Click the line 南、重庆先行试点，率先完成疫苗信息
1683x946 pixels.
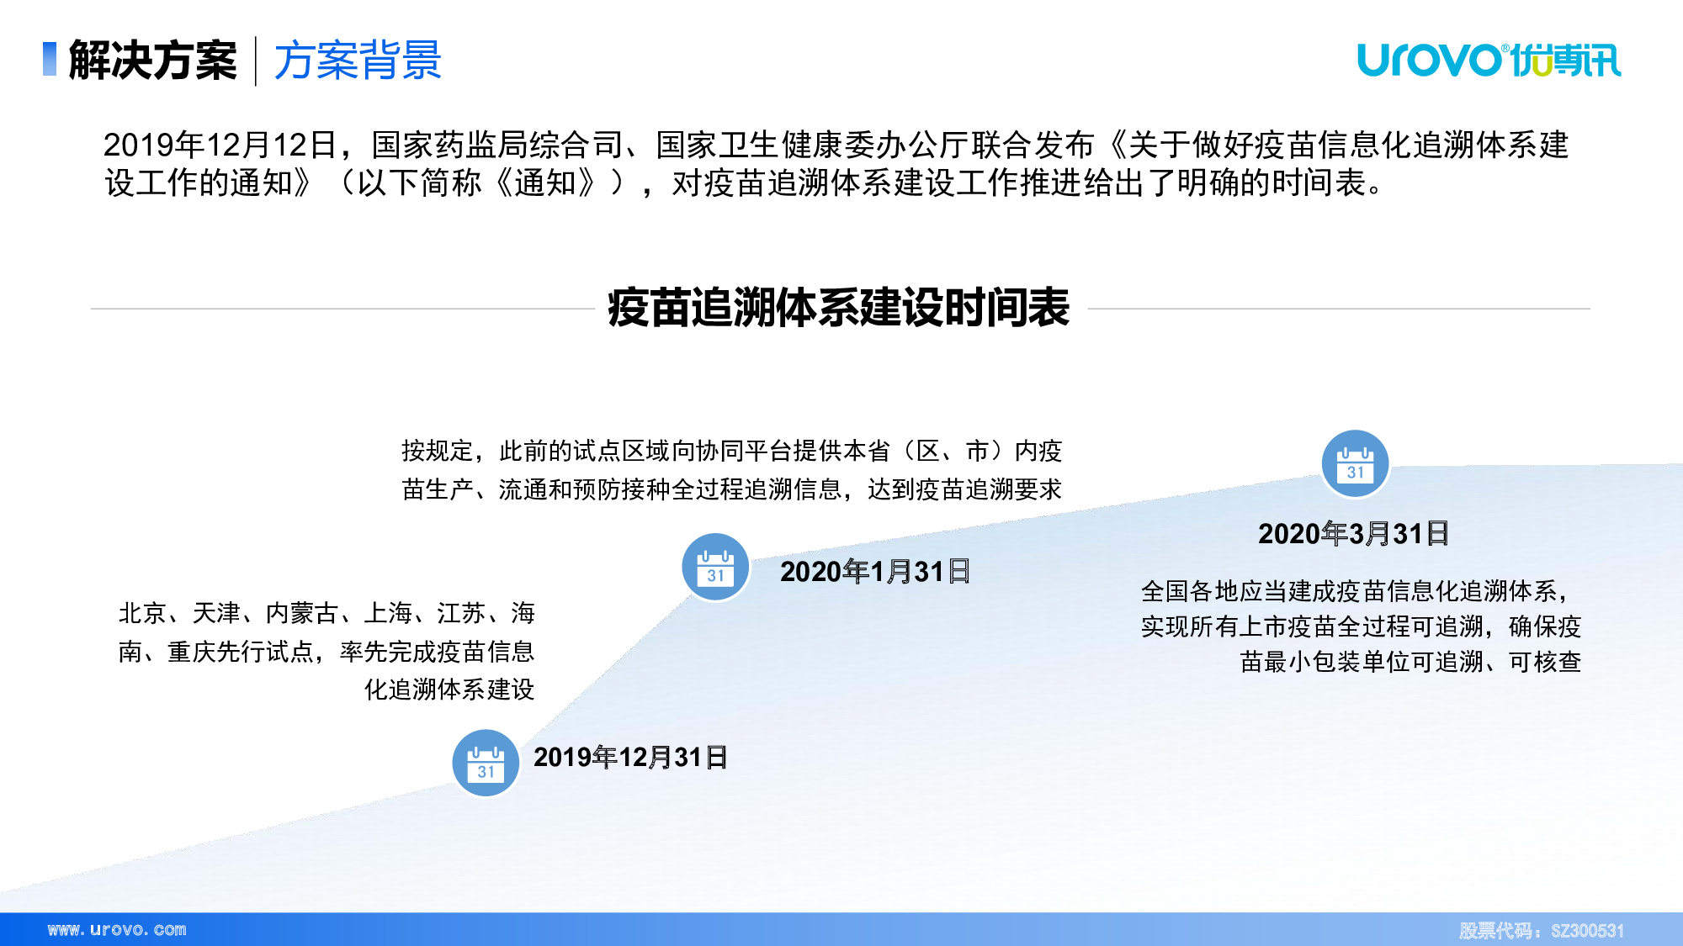(327, 652)
